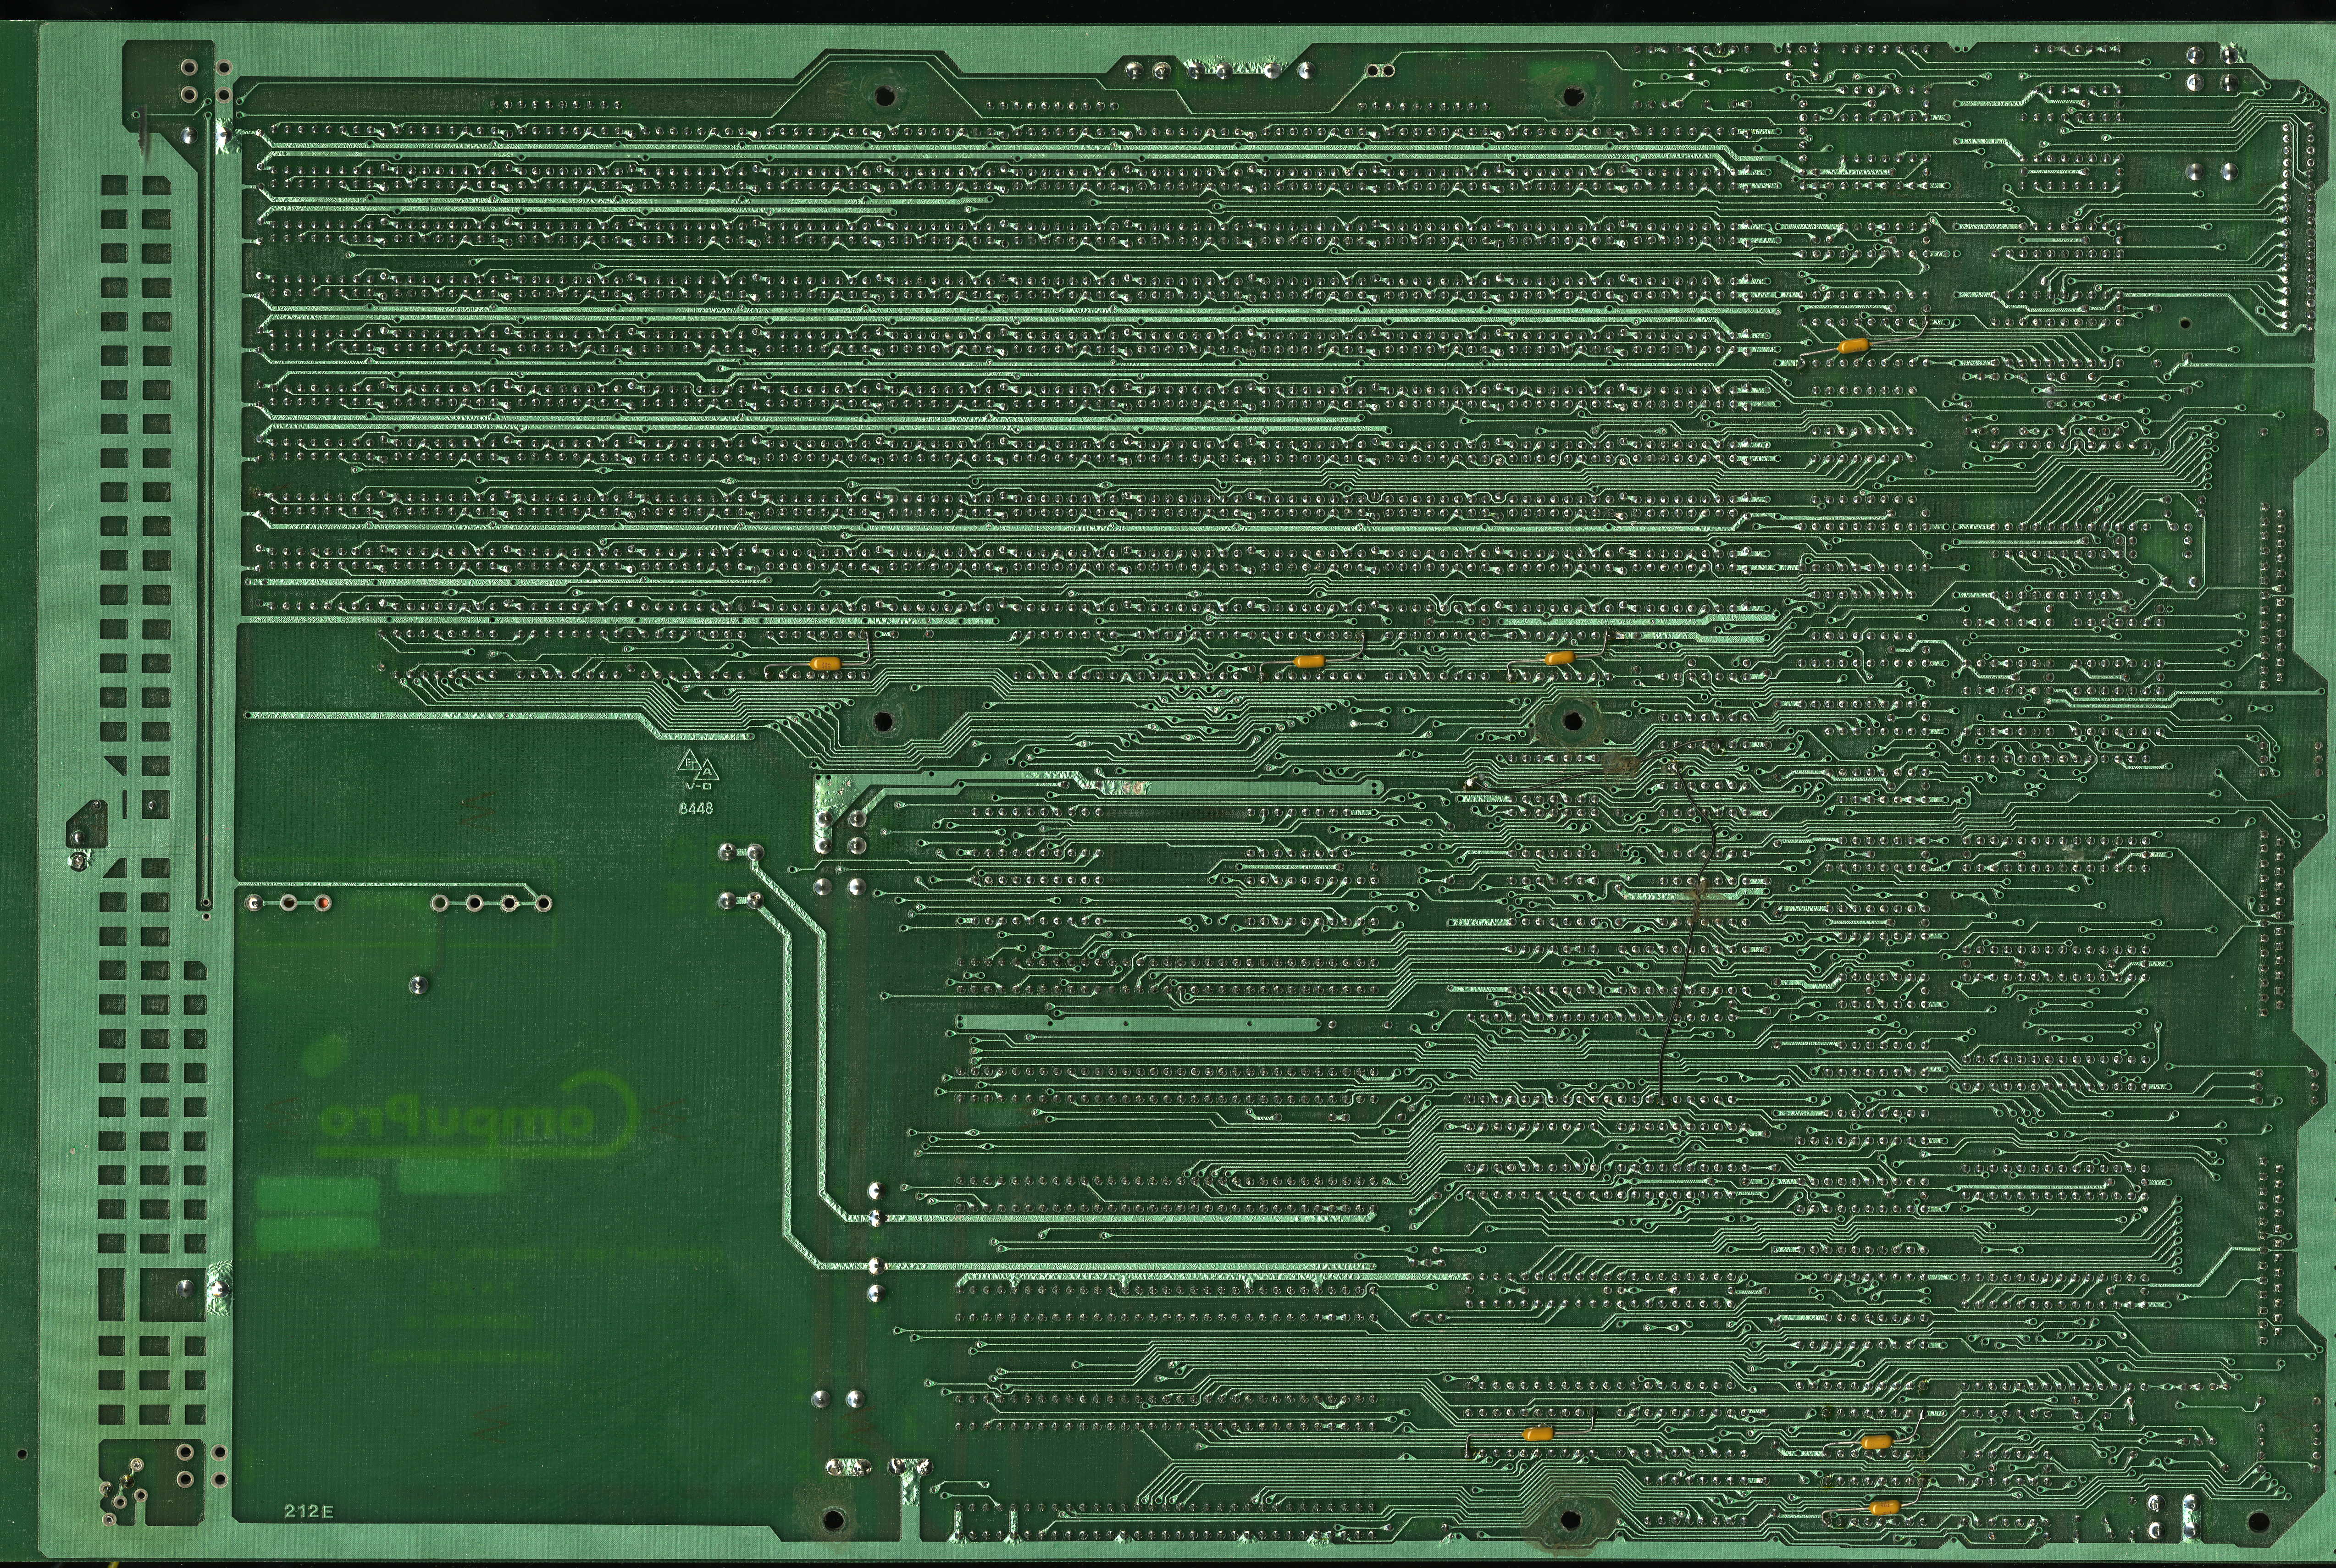The height and width of the screenshot is (1568, 2336).
Task: Click the middle-left mounting hole below card slots
Action: point(883,721)
